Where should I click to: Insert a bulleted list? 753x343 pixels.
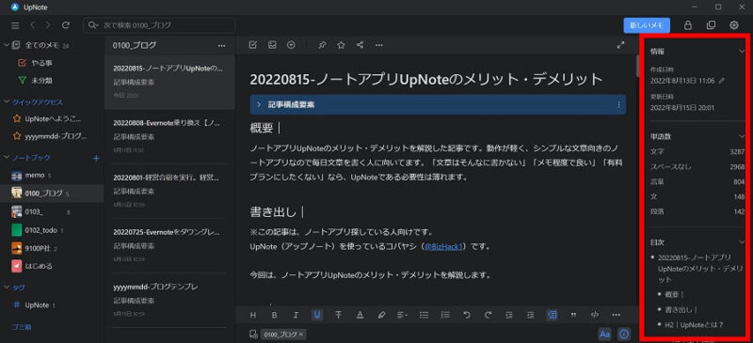pos(425,315)
